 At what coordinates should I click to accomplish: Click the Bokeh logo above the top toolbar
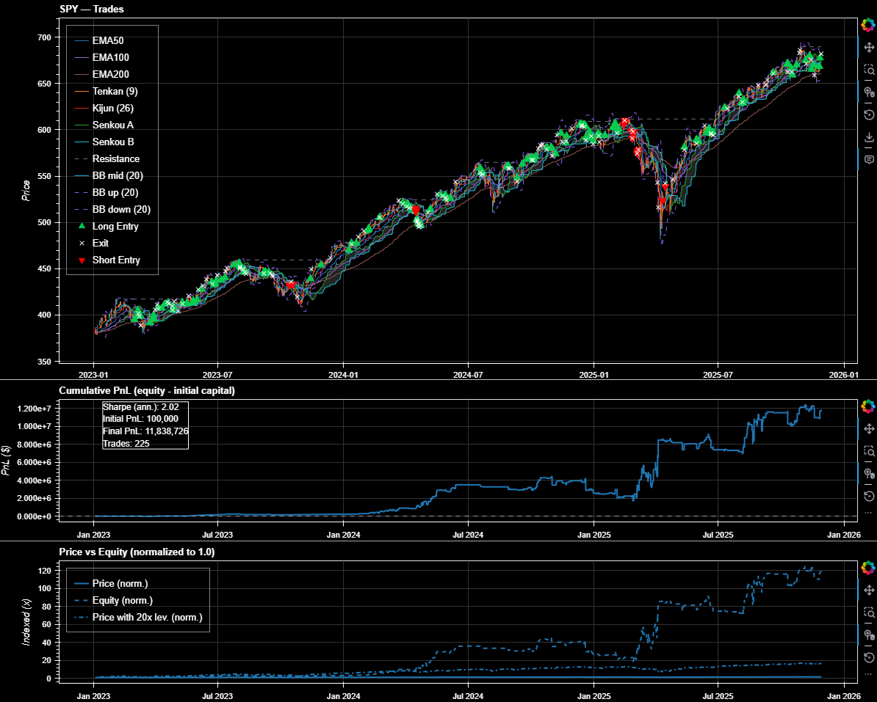(867, 26)
